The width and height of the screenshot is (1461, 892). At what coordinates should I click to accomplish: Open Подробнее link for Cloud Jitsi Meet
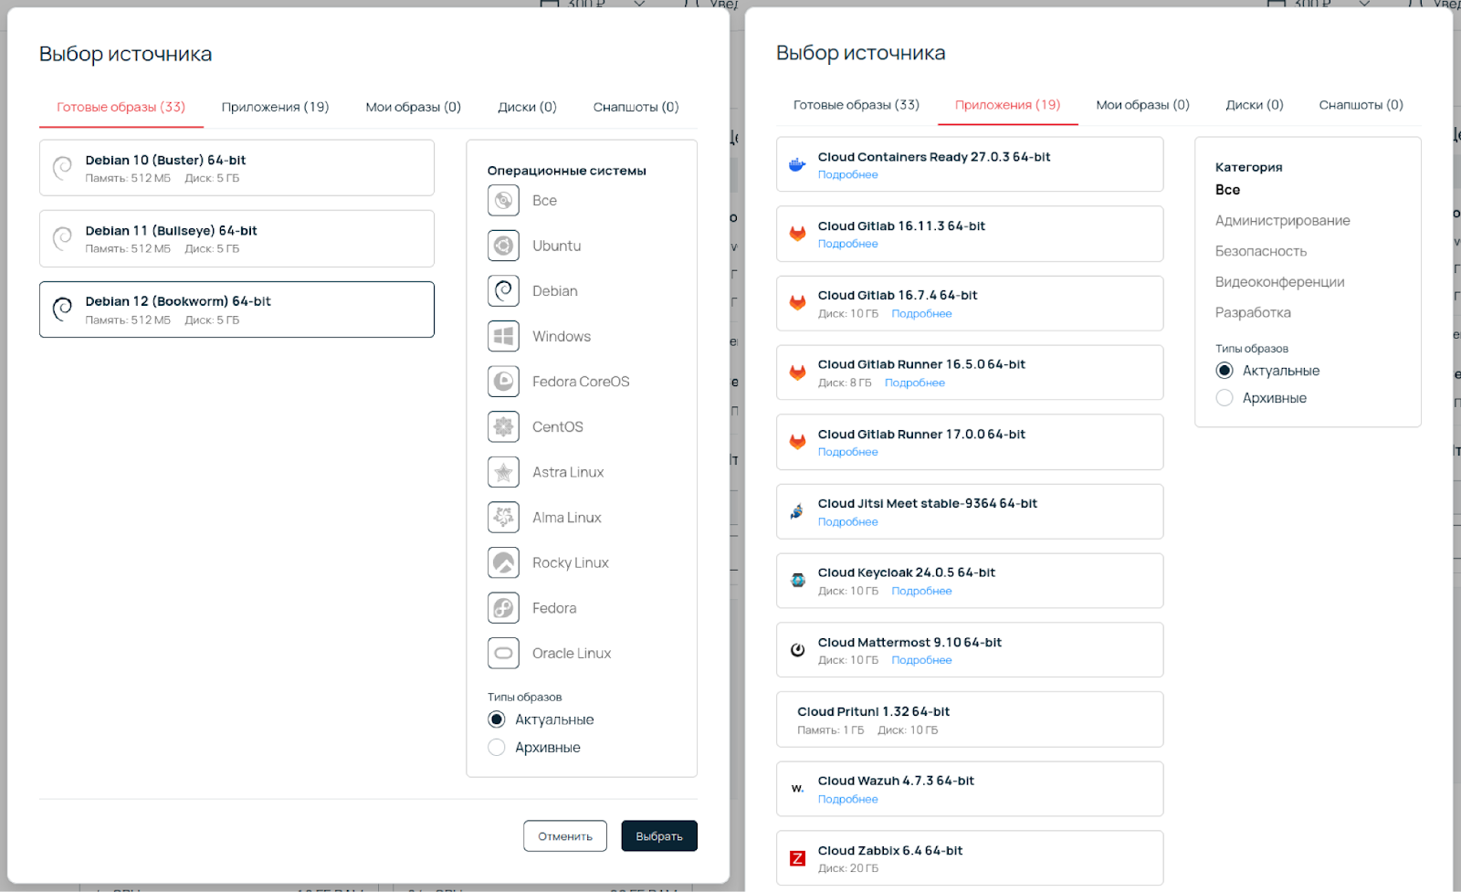tap(847, 521)
